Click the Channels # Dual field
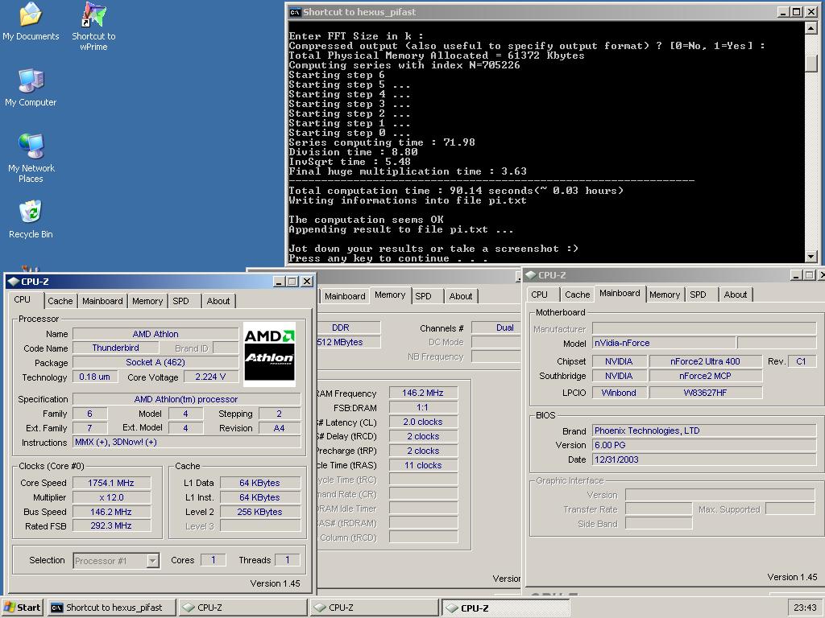825x618 pixels. coord(495,328)
